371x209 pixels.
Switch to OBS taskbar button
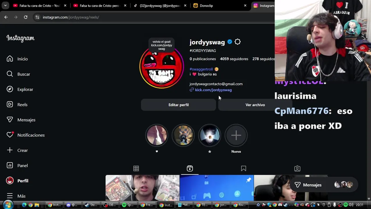[111, 205]
